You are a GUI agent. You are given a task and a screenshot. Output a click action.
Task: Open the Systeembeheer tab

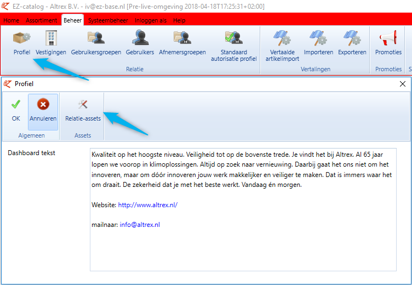click(108, 20)
